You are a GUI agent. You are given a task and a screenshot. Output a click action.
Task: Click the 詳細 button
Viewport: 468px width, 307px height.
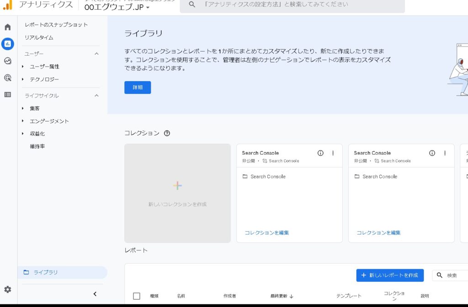pyautogui.click(x=138, y=88)
